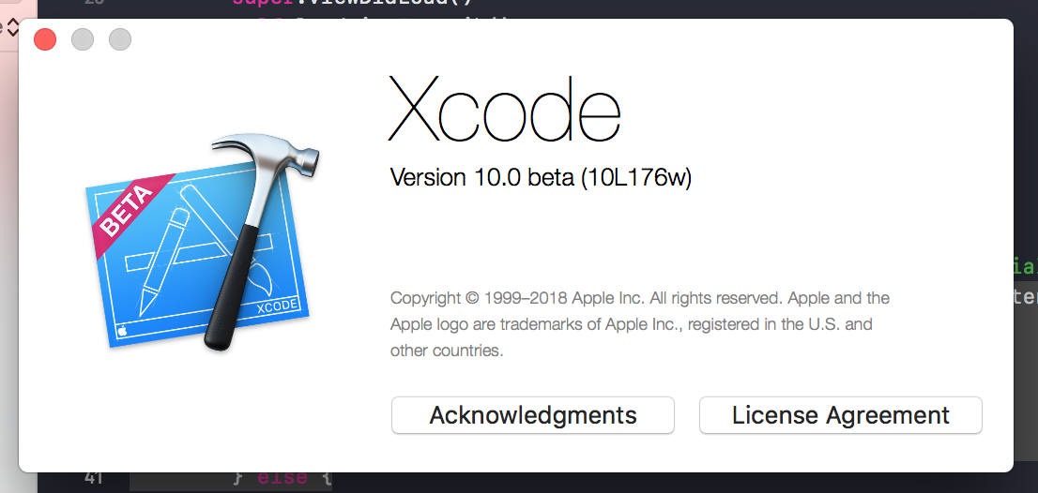Click the Xcode blueprint app icon
The height and width of the screenshot is (493, 1038).
pyautogui.click(x=199, y=254)
